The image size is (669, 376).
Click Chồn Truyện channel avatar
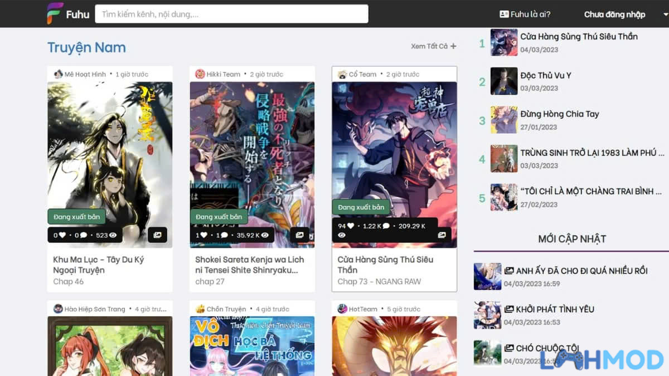click(200, 309)
